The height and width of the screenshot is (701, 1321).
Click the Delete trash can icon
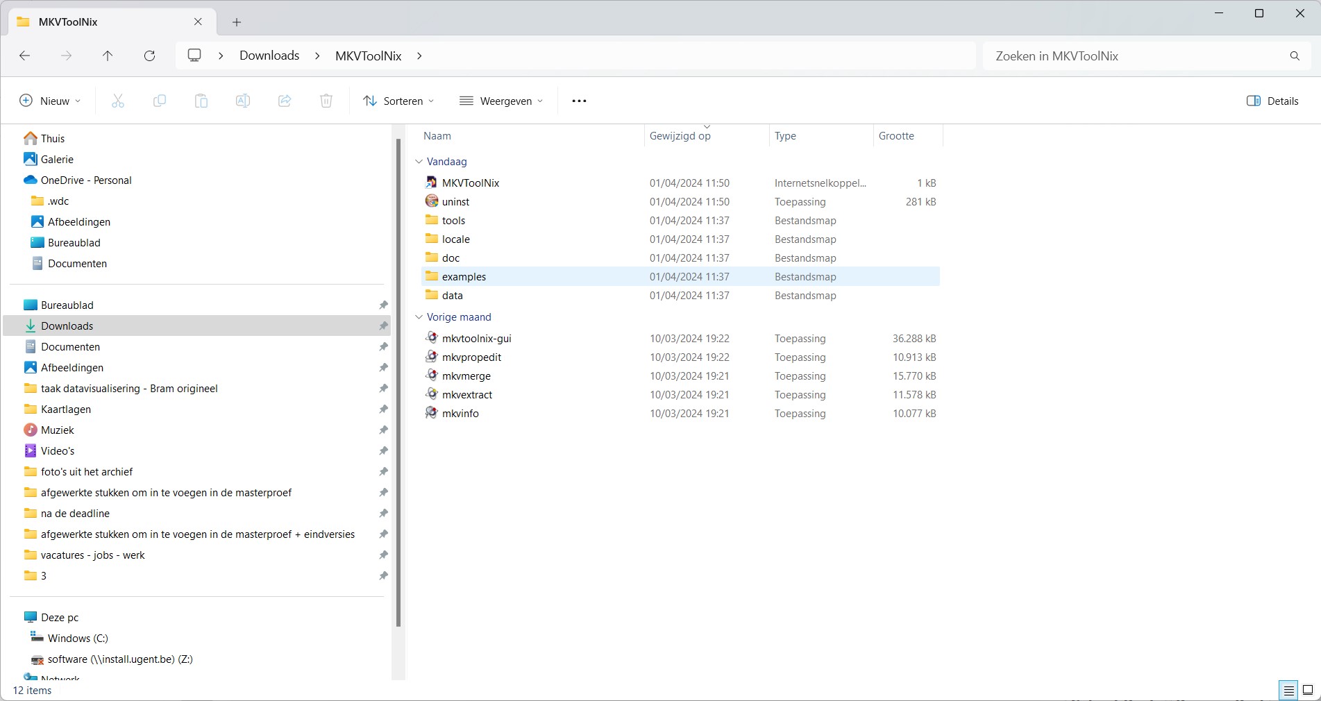click(x=326, y=101)
